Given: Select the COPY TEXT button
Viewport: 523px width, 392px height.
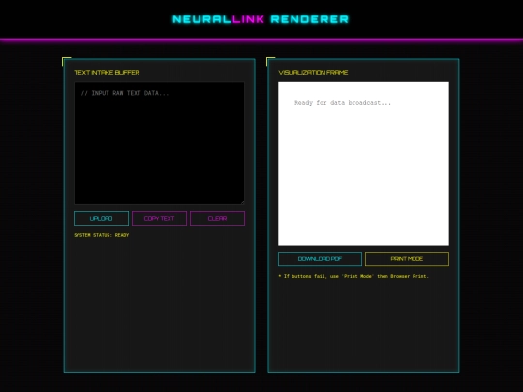Looking at the screenshot, I should click(x=159, y=219).
